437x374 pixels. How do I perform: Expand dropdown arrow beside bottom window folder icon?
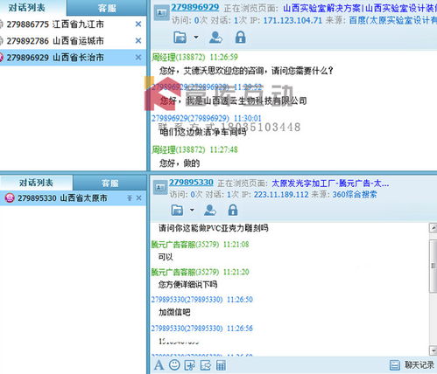pyautogui.click(x=192, y=210)
